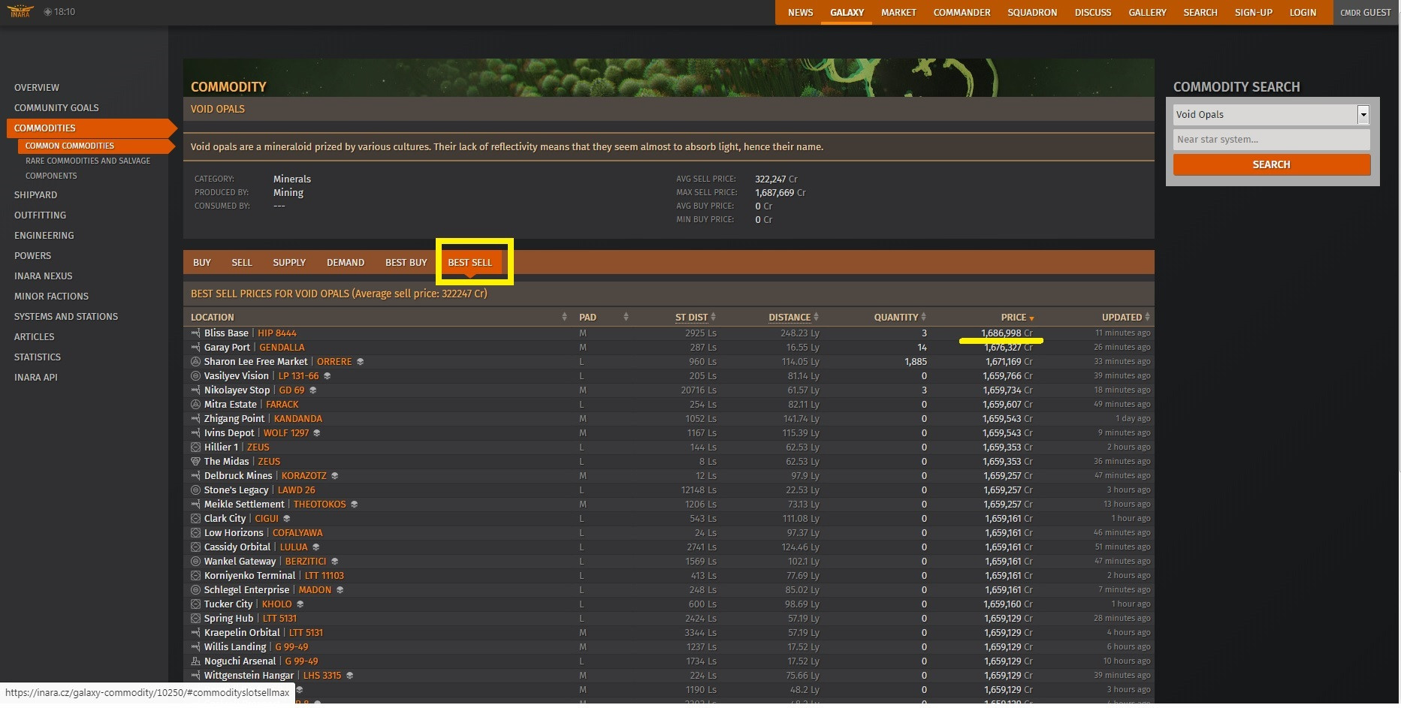Click the station icon beside Bliss Base
This screenshot has height=708, width=1401.
(195, 333)
